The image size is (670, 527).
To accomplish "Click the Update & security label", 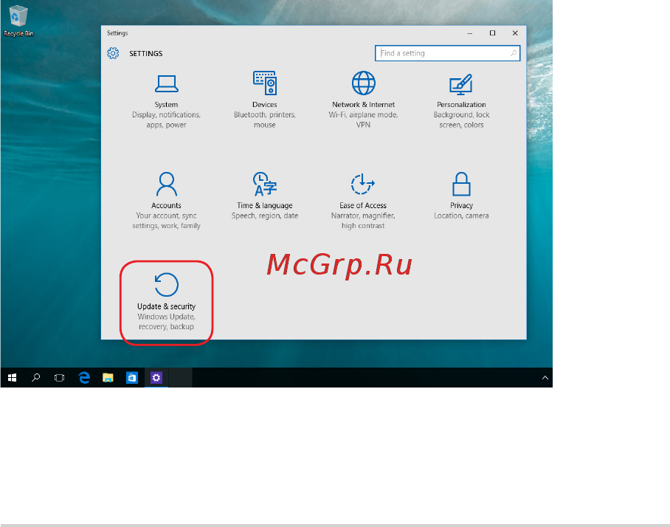I will click(x=166, y=306).
